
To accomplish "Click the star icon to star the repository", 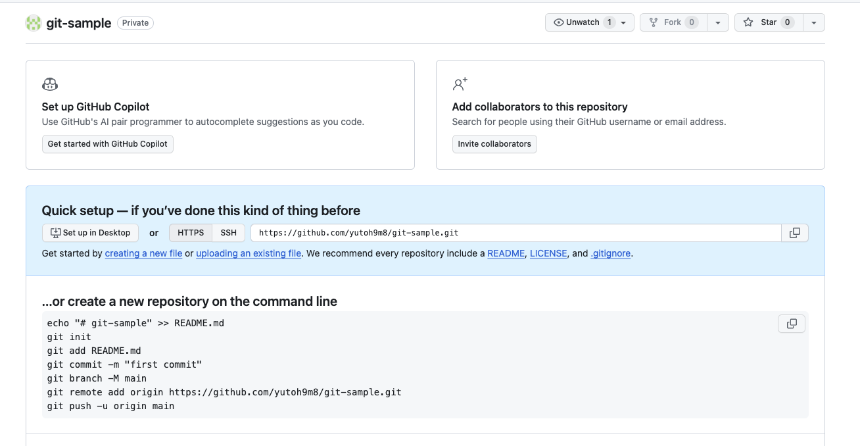I will tap(748, 22).
